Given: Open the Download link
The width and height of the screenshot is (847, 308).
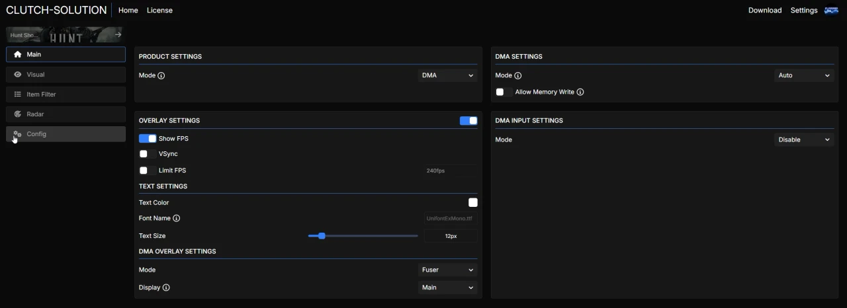Looking at the screenshot, I should tap(765, 11).
